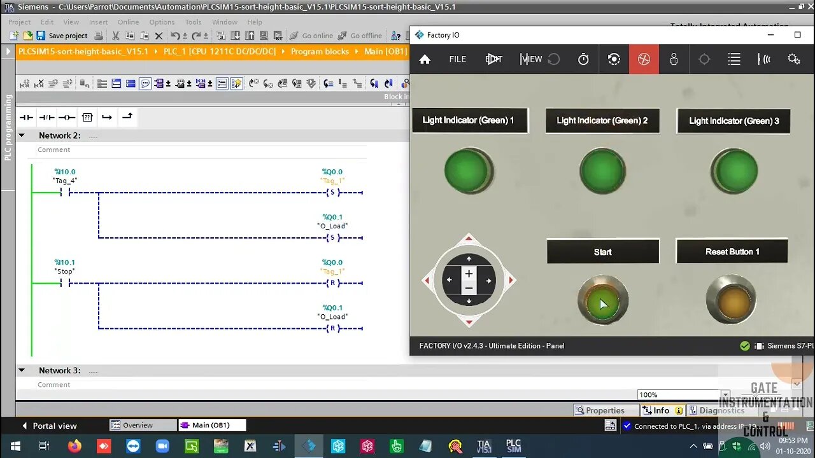This screenshot has height=458, width=815.
Task: Collapse Network 3 with its triangle
Action: pyautogui.click(x=22, y=370)
